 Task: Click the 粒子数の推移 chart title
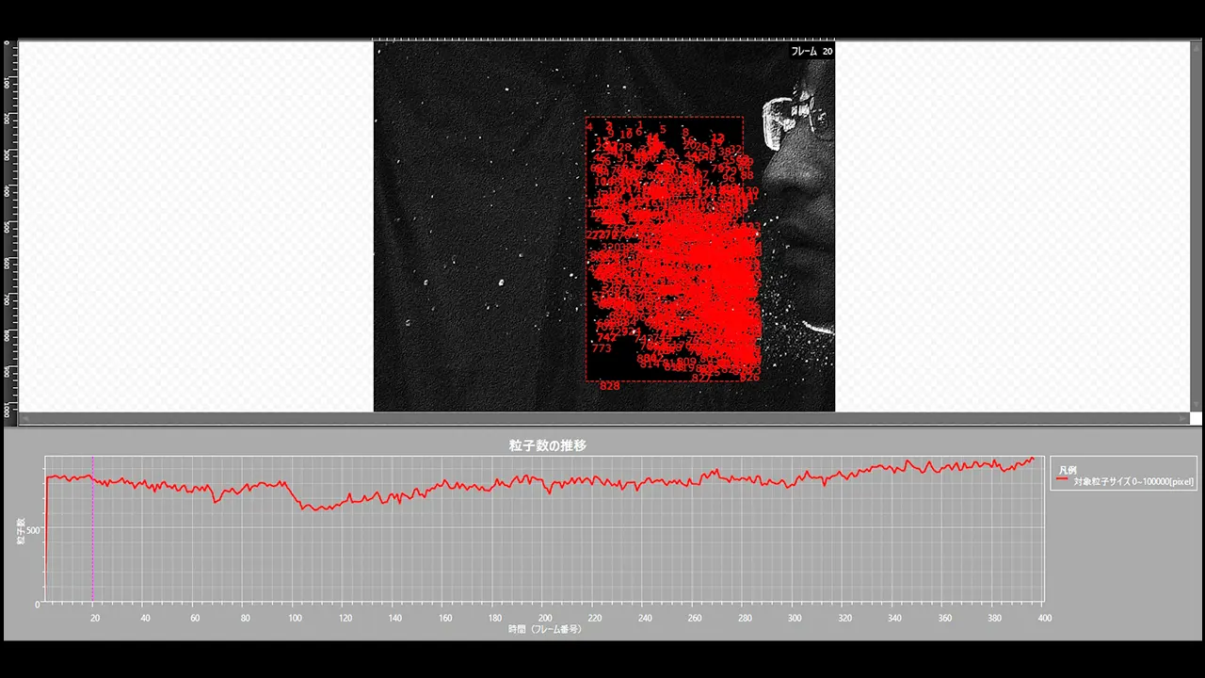point(547,444)
